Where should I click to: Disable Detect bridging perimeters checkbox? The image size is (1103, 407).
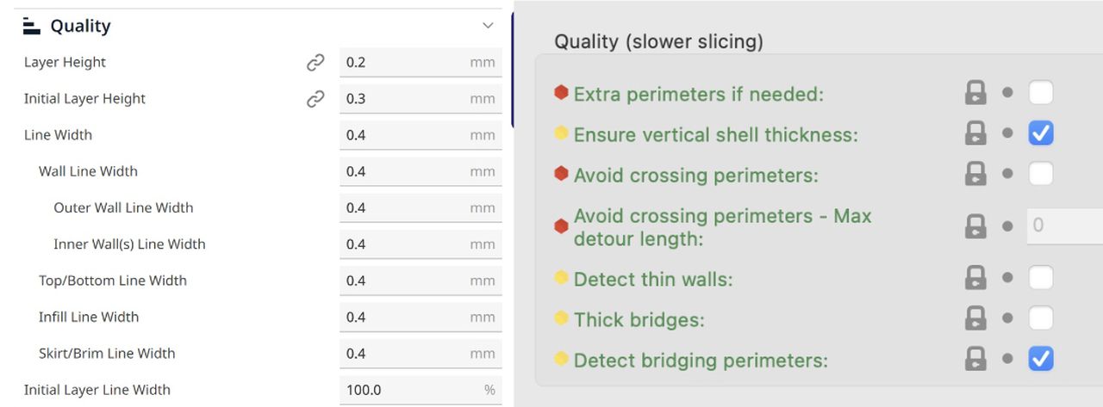click(1041, 360)
